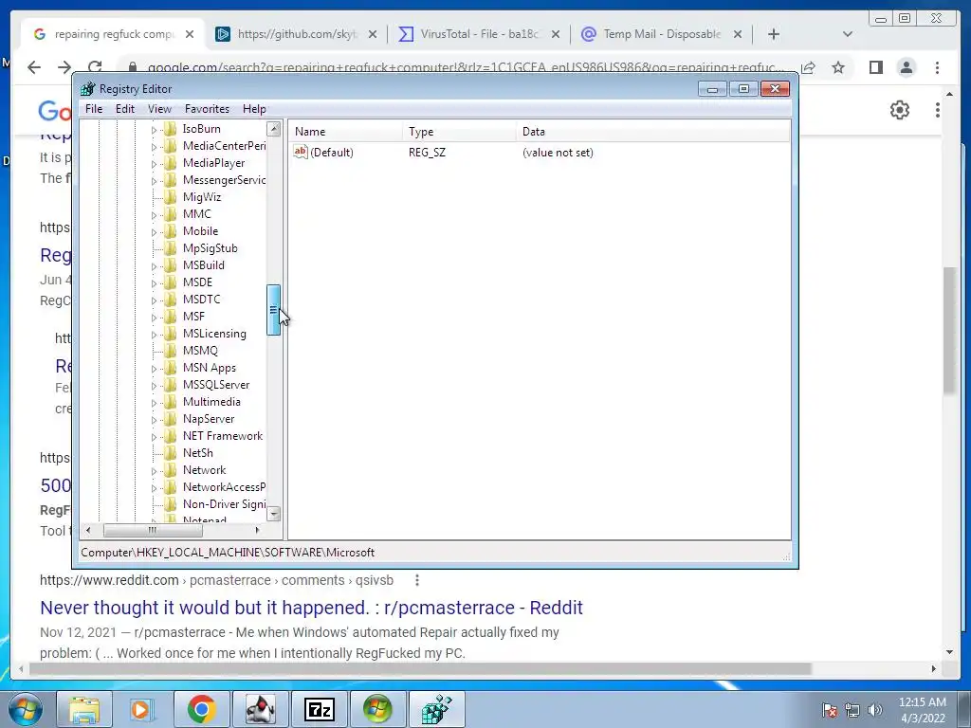Expand the NET Framework registry key
The width and height of the screenshot is (971, 728).
click(154, 436)
